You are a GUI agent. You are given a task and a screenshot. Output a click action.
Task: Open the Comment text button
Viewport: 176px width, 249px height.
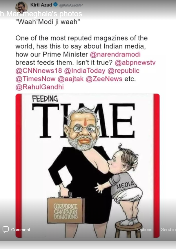(21, 230)
